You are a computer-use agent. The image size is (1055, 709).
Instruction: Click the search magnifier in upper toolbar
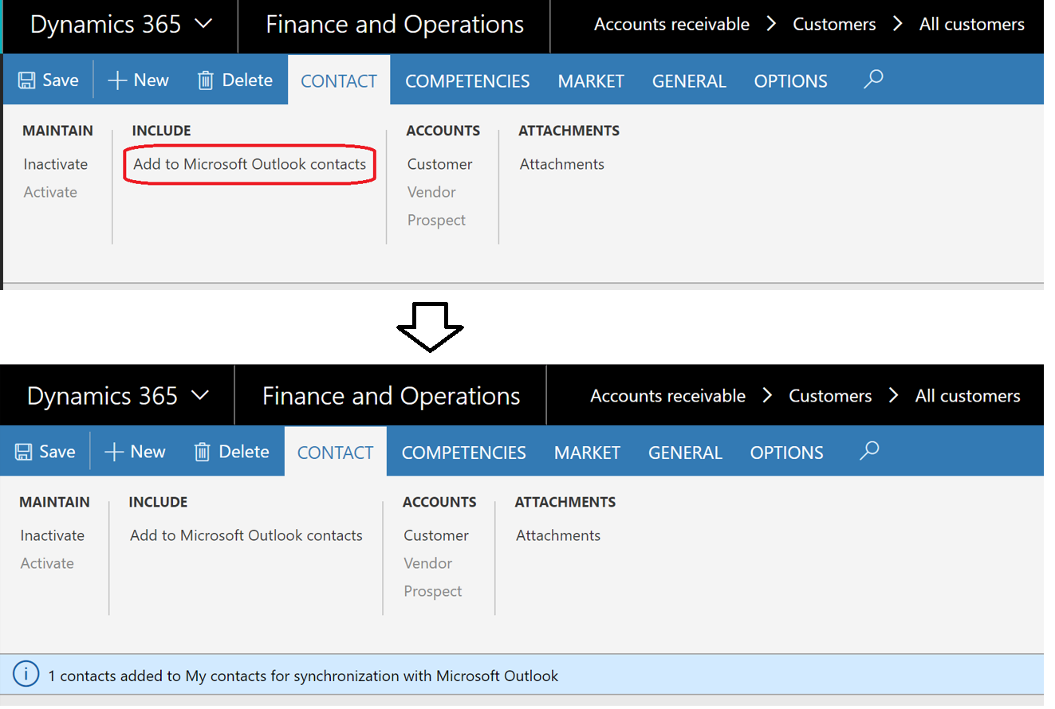(873, 79)
